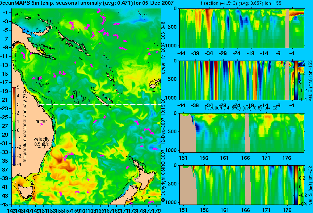Click the lon=155 temperature section plot

[x=242, y=28]
